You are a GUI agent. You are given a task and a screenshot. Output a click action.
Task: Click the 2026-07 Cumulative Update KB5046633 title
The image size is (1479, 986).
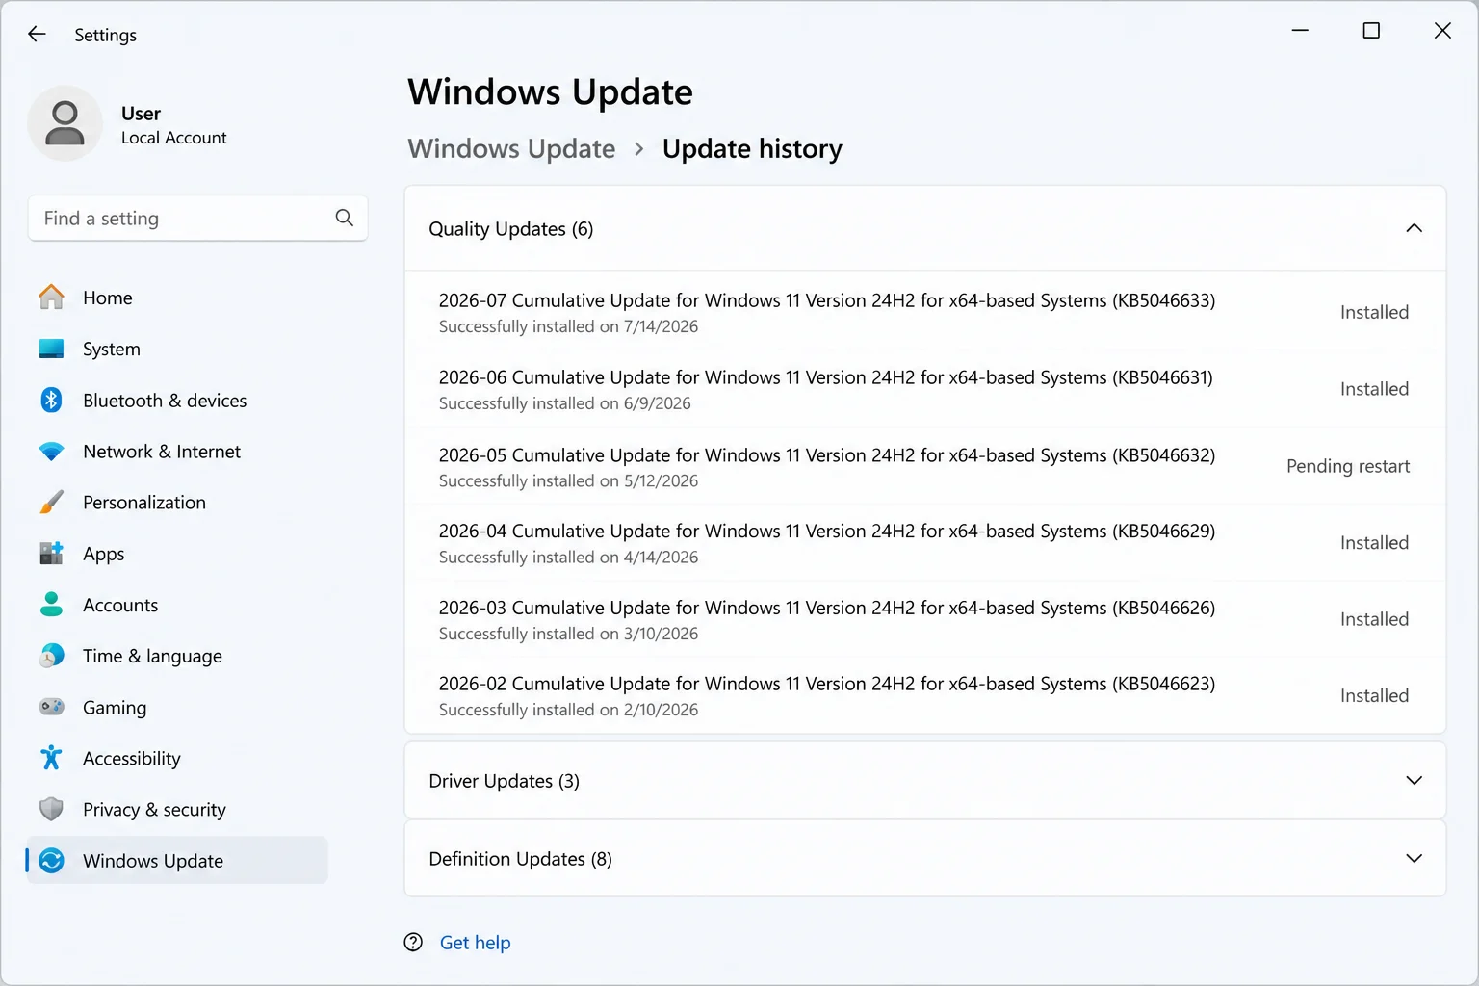click(826, 300)
